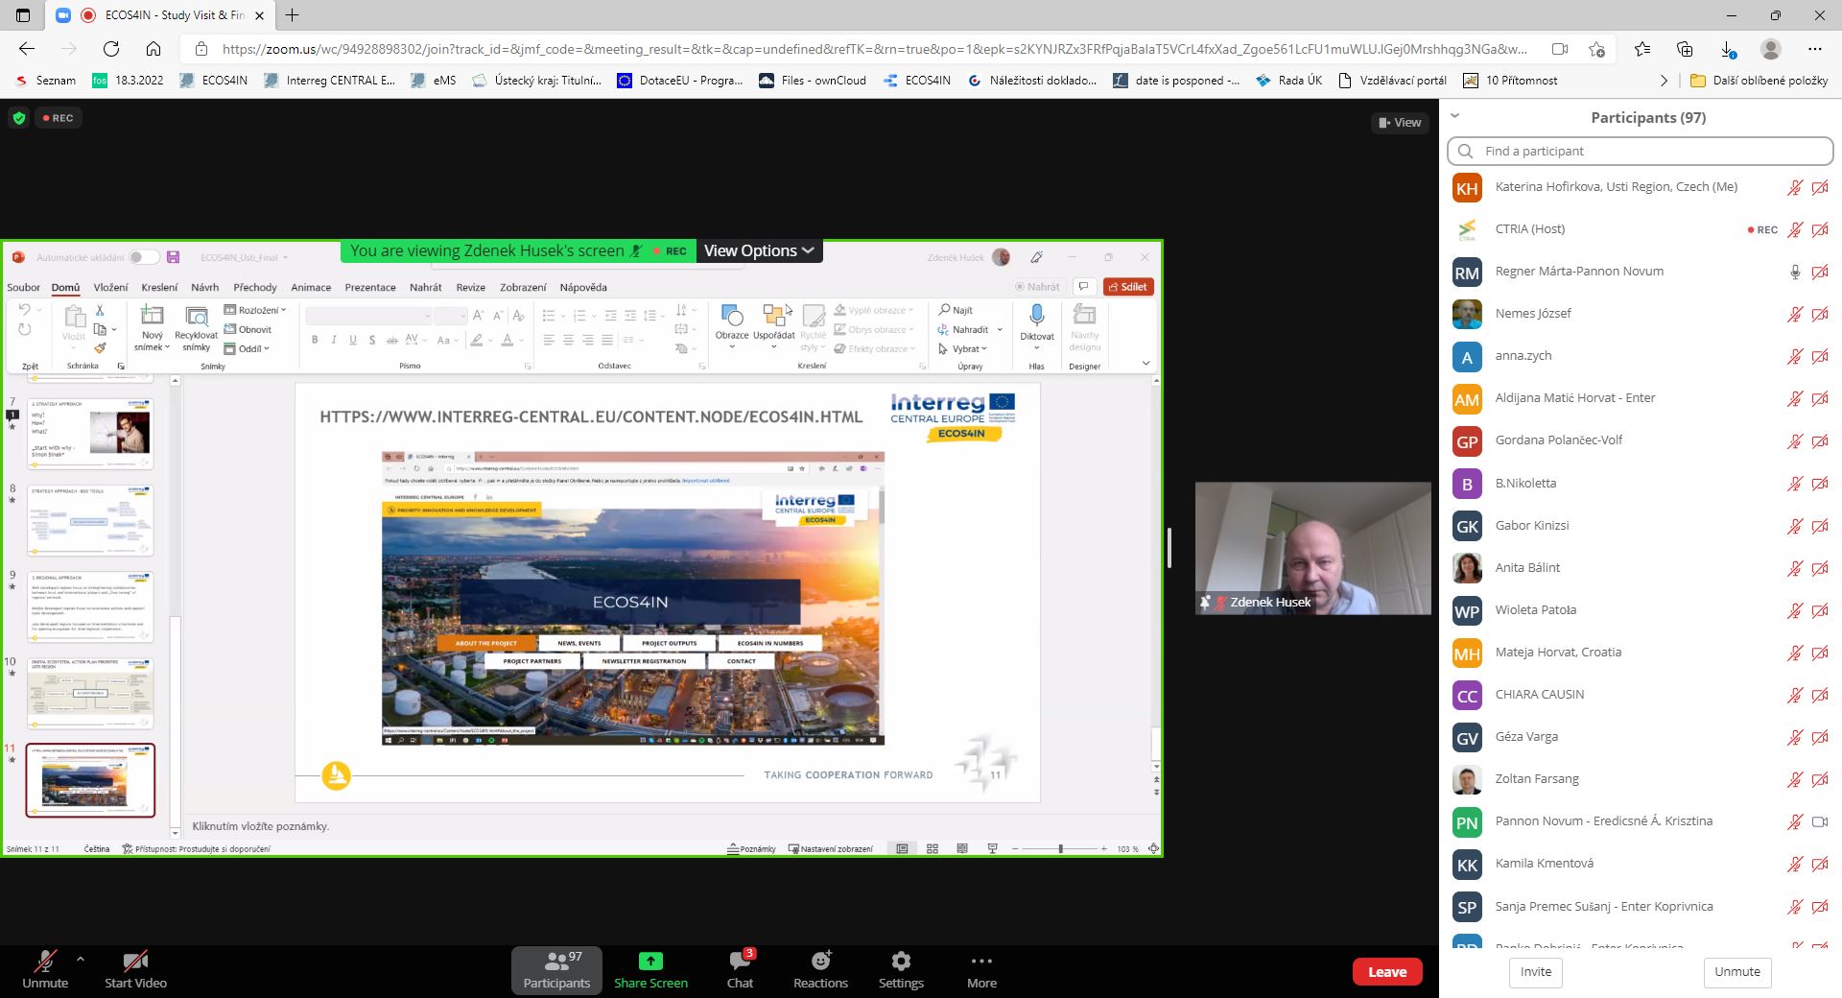Click the View button at top right
The height and width of the screenshot is (998, 1842).
pyautogui.click(x=1400, y=122)
